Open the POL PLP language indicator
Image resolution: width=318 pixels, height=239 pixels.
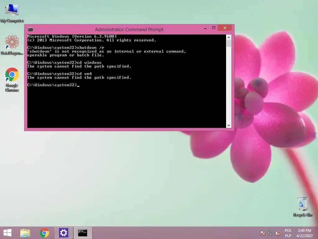pos(288,233)
